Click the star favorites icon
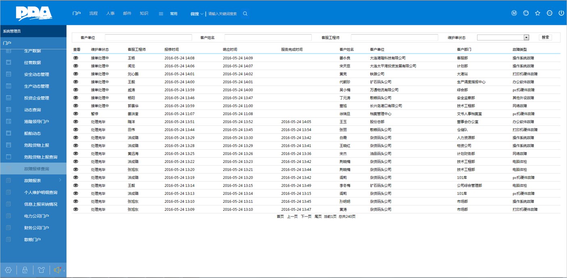The width and height of the screenshot is (567, 278). [538, 13]
